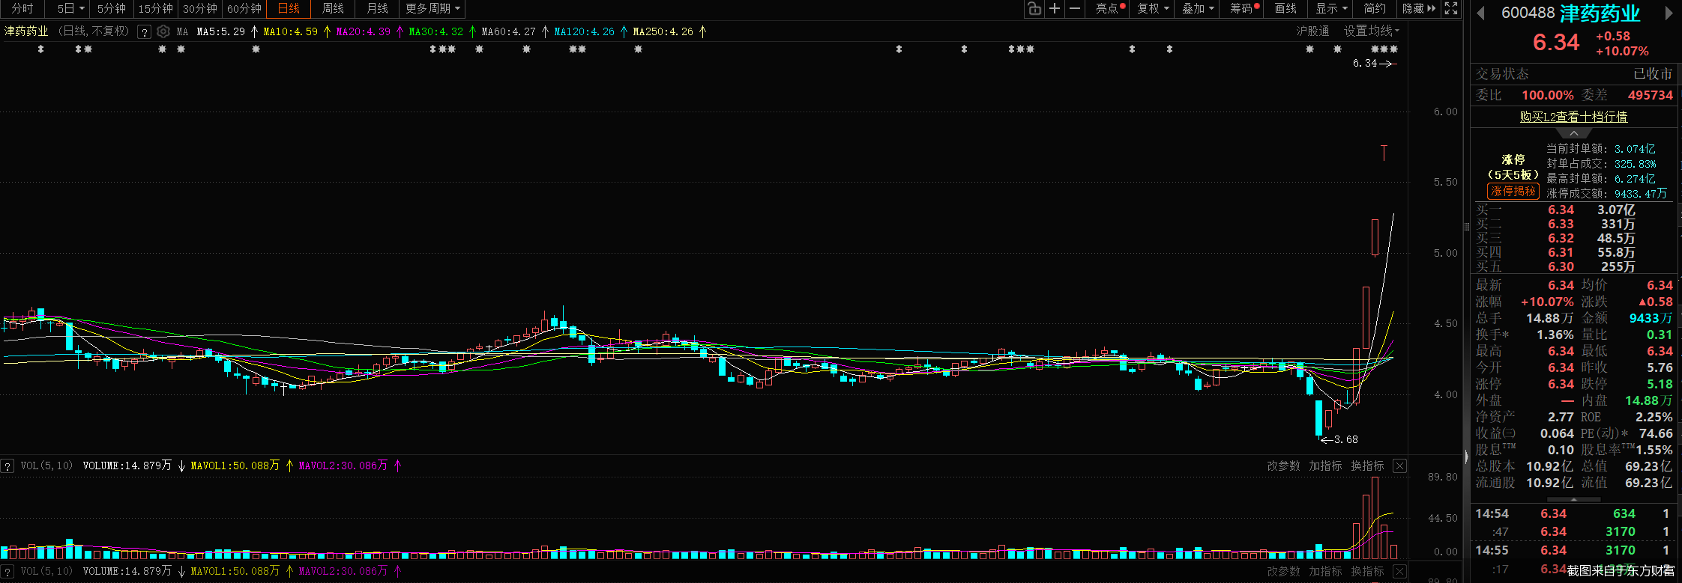Open the 叠加 overlay dropdown
Image resolution: width=1682 pixels, height=583 pixels.
click(x=1198, y=8)
